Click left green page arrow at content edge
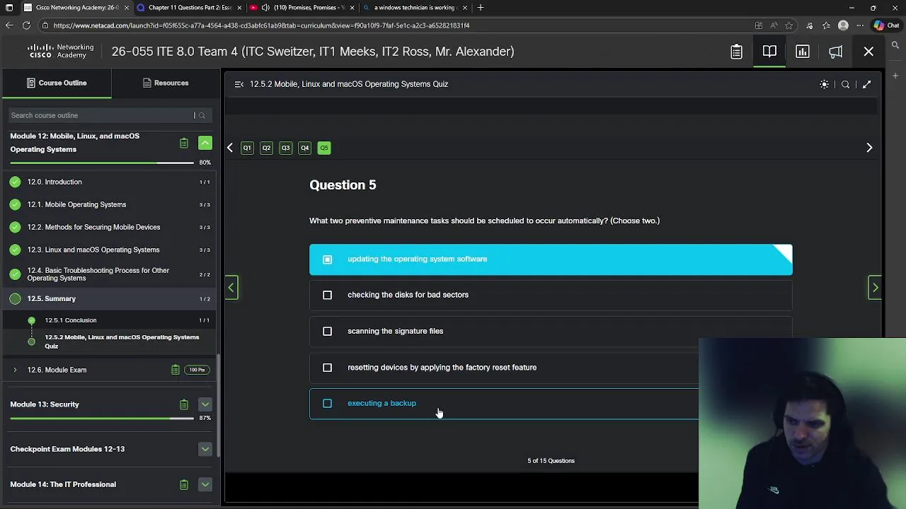Image resolution: width=906 pixels, height=509 pixels. pyautogui.click(x=231, y=288)
